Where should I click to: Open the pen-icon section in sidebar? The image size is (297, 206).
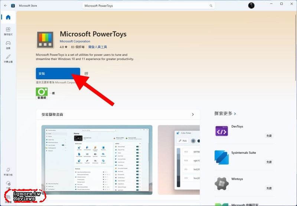[x=8, y=59]
